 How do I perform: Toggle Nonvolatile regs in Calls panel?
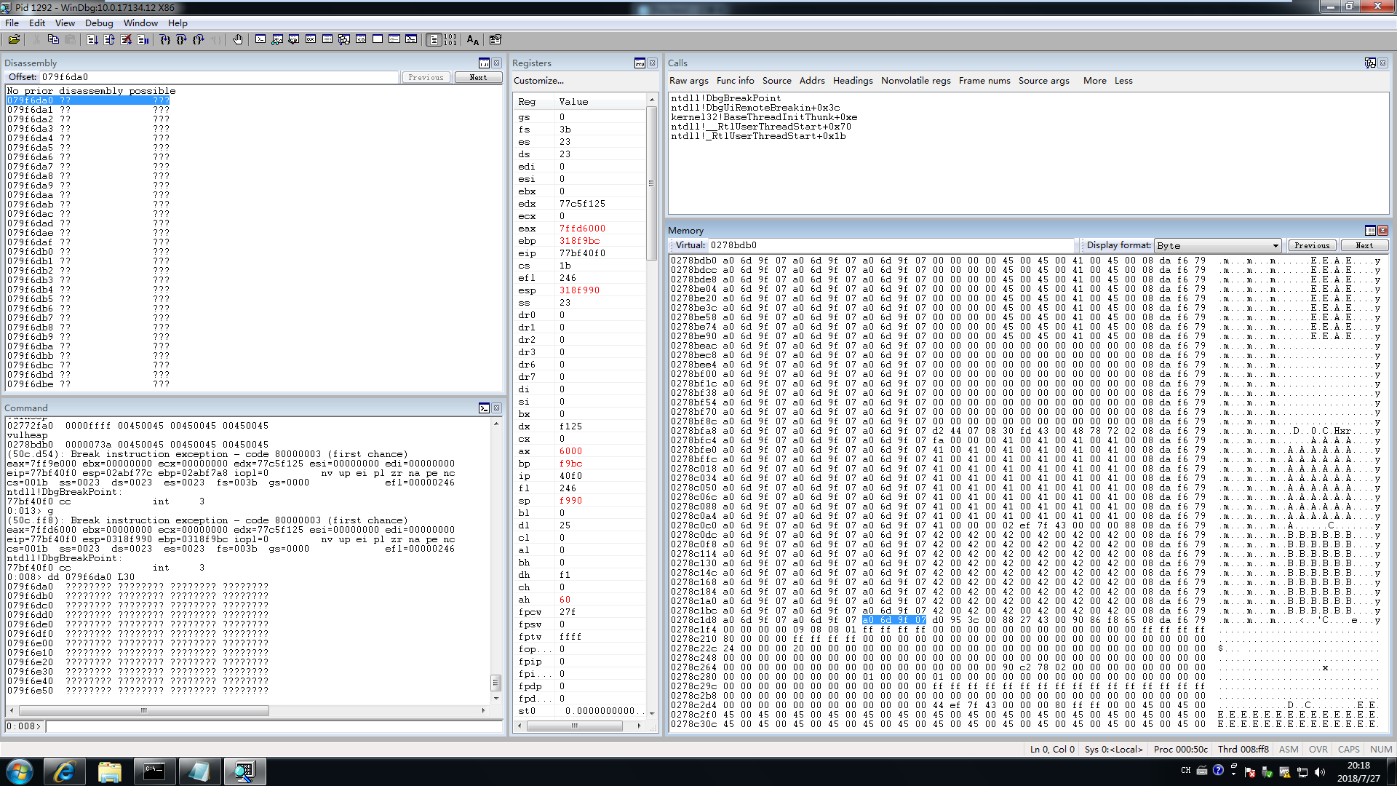(915, 81)
